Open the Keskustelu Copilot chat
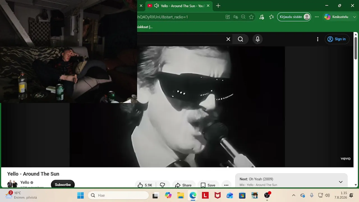359x202 pixels. click(x=336, y=17)
